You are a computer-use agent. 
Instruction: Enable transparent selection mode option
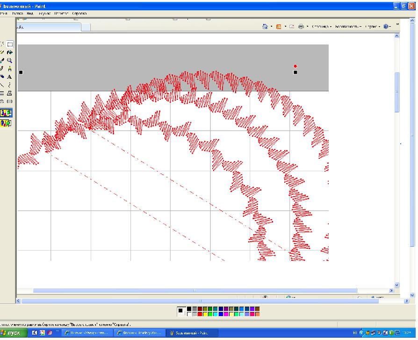click(x=7, y=123)
